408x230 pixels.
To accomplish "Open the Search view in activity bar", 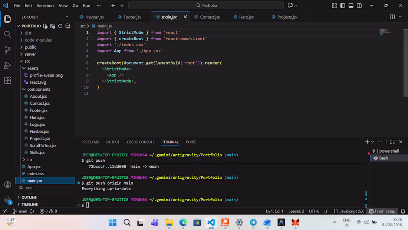I will [x=7, y=34].
